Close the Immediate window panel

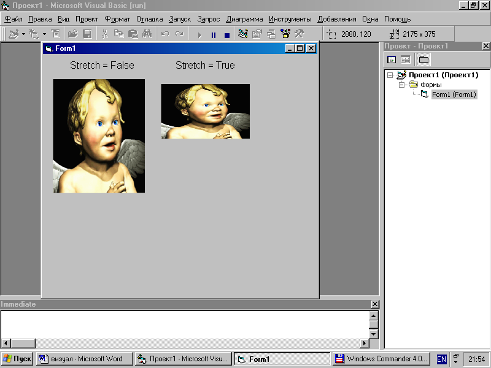[375, 304]
